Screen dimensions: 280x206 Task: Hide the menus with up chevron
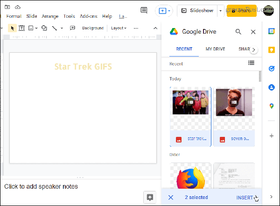155,28
